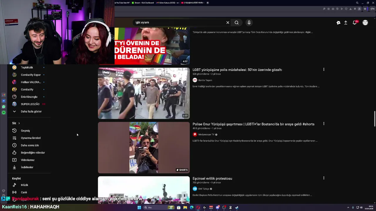Click the browser toolbar downloads icon

coord(350,9)
